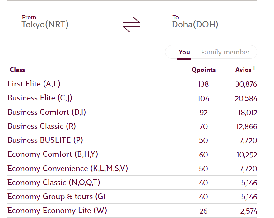Switch to the Family member tab
Viewport: 274px width, 218px height.
[x=225, y=52]
